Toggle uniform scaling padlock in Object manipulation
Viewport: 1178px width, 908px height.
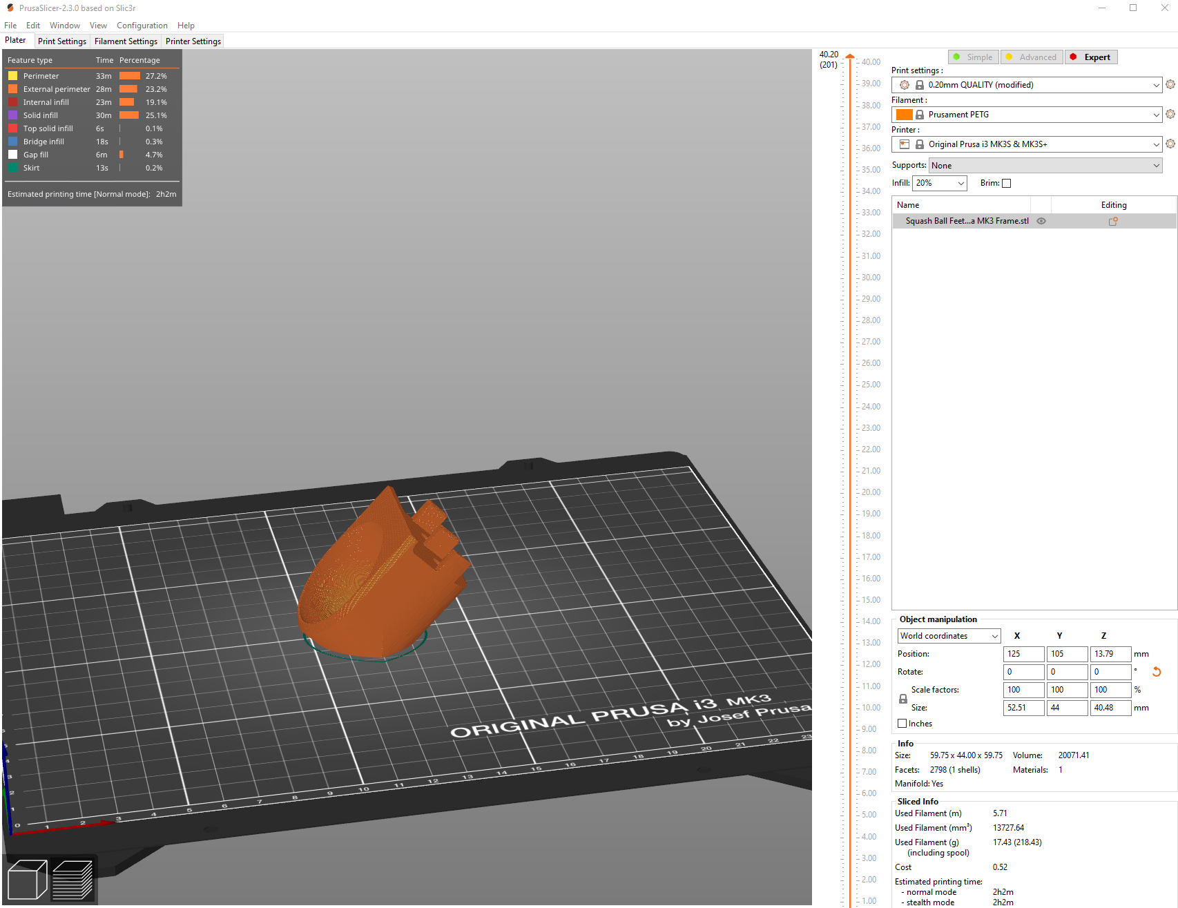coord(902,698)
